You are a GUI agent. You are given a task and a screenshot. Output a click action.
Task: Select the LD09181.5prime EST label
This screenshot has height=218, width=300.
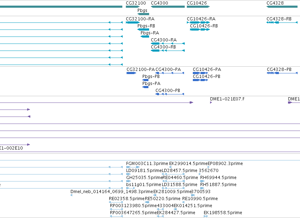pyautogui.click(x=144, y=171)
